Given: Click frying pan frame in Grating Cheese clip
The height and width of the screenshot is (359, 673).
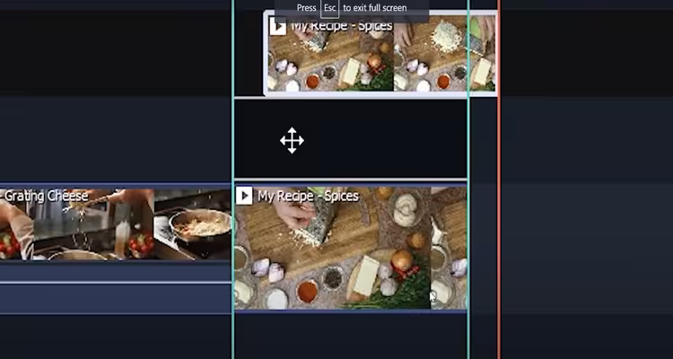Looking at the screenshot, I should (x=193, y=224).
